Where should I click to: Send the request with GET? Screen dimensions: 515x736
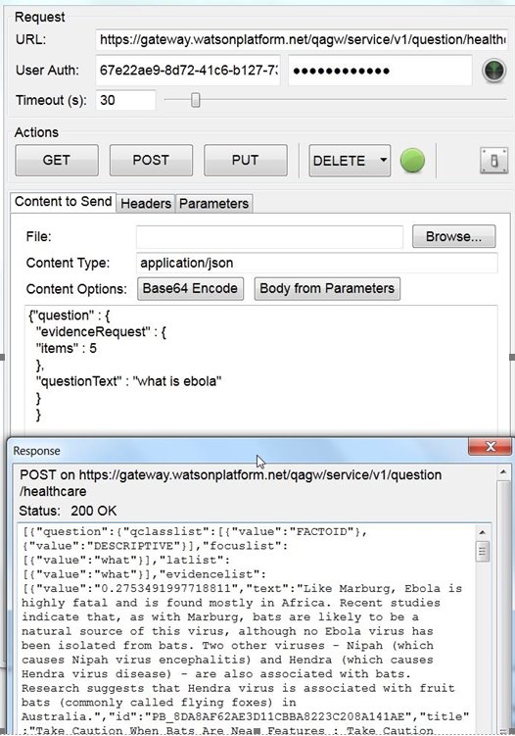57,161
